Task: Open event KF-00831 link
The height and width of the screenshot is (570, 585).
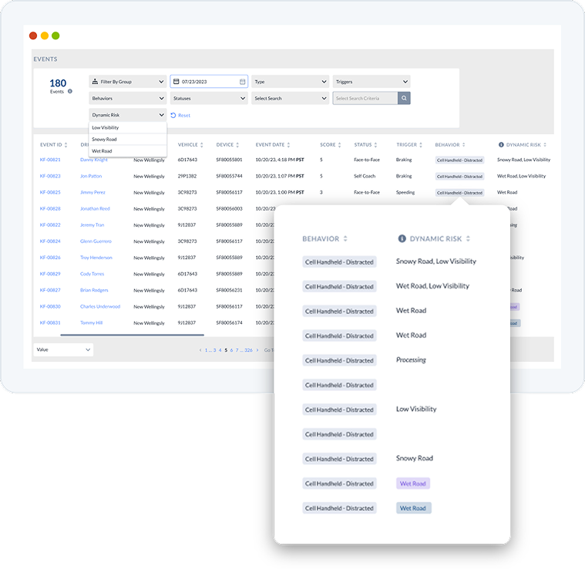Action: pos(50,323)
